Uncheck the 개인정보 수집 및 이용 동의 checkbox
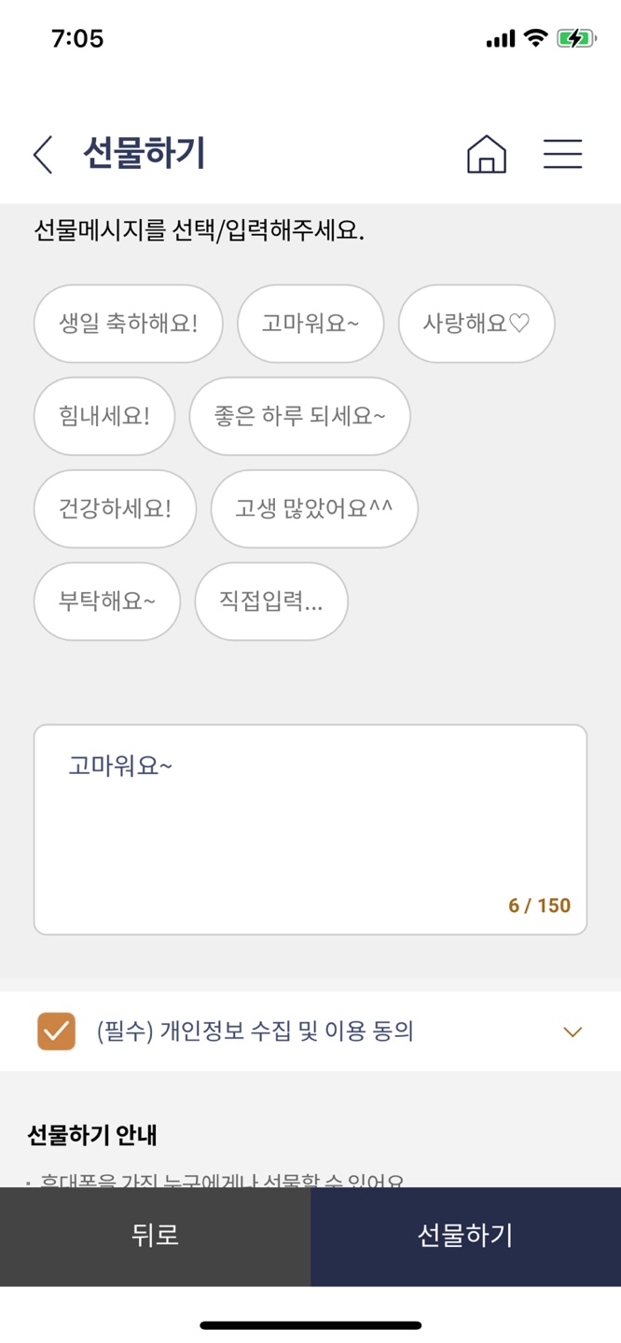621x1343 pixels. pos(56,1031)
